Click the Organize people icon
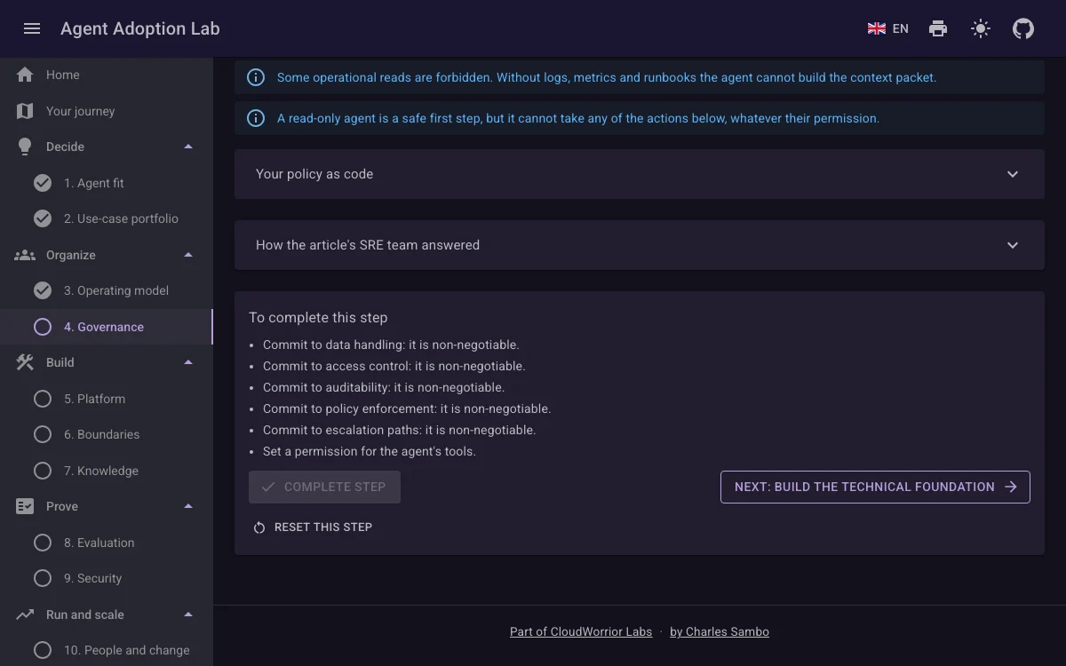Viewport: 1066px width, 666px height. (25, 255)
